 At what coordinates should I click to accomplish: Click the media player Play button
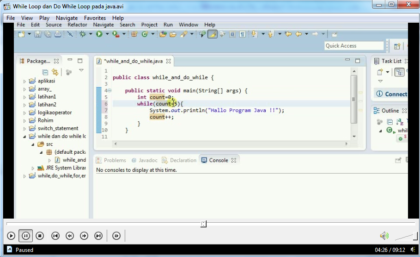tap(11, 236)
